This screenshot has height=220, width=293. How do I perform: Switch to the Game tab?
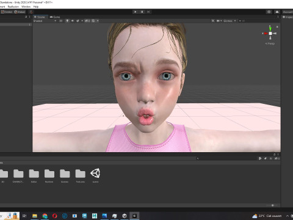click(55, 17)
